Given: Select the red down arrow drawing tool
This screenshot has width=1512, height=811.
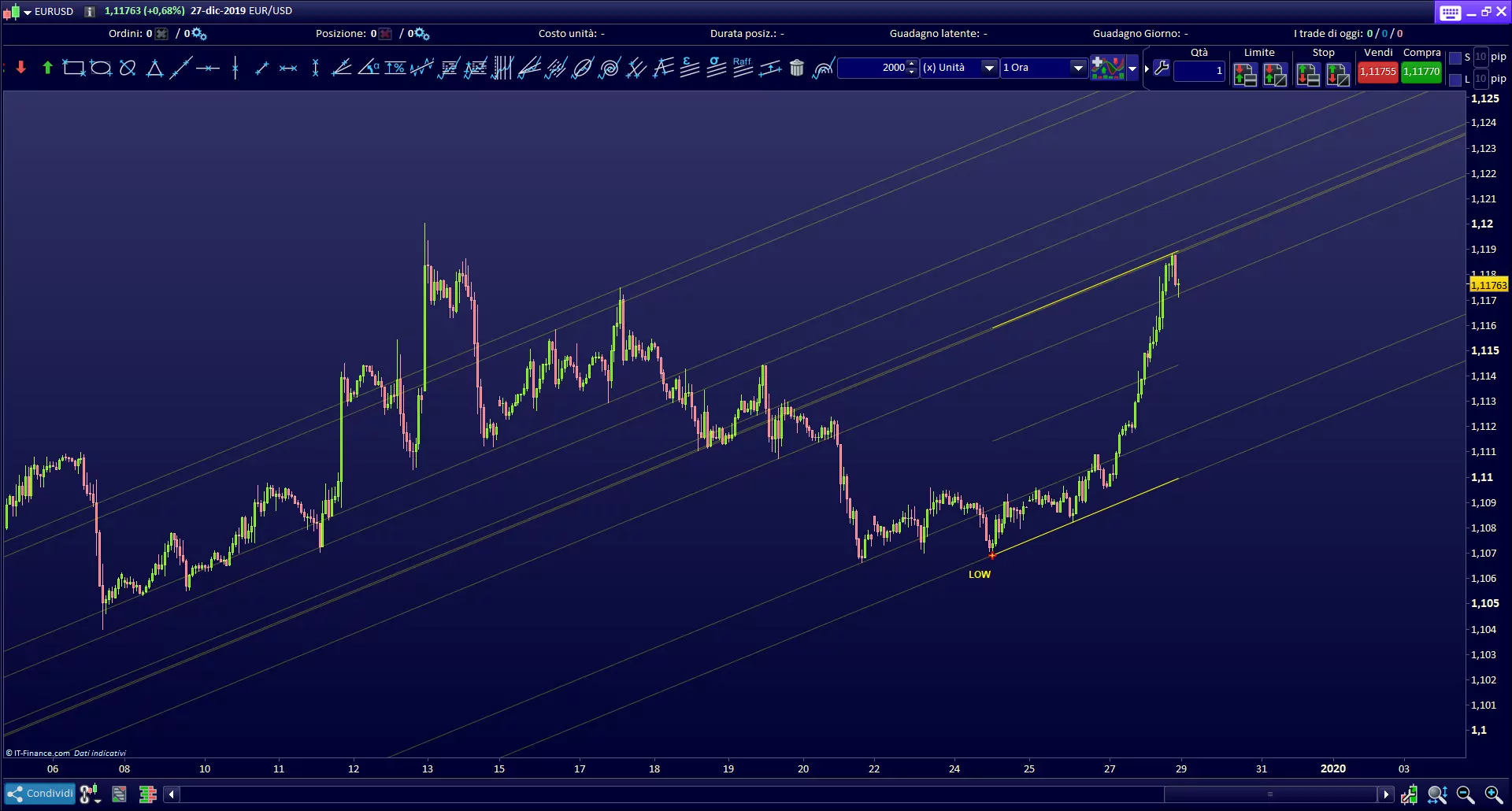Looking at the screenshot, I should [21, 68].
